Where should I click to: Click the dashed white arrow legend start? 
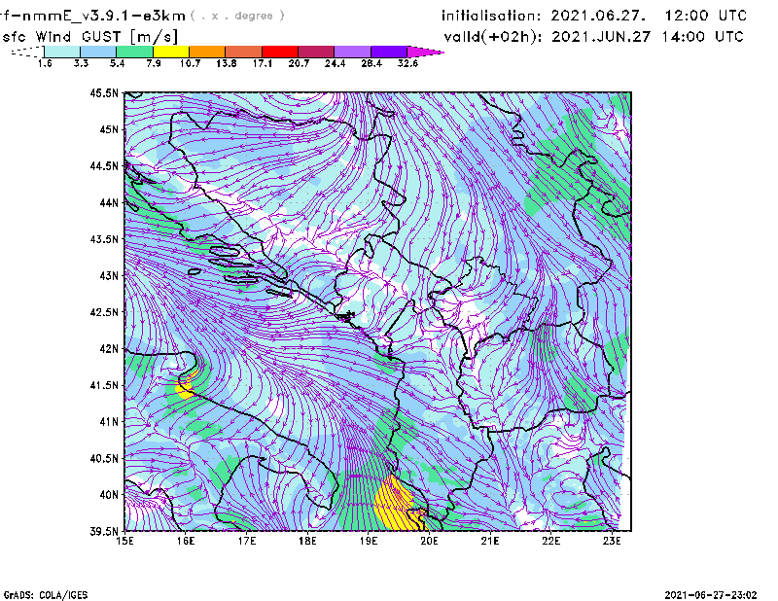click(27, 52)
